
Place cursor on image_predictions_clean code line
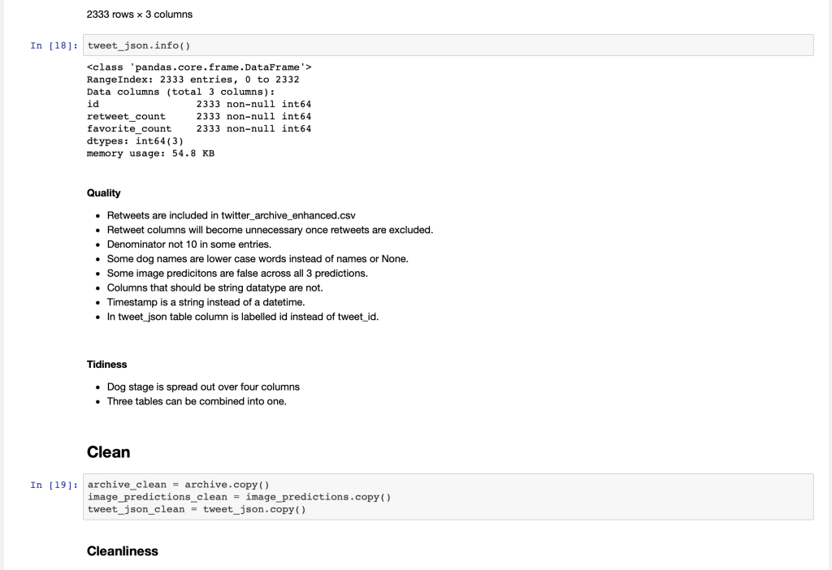239,497
